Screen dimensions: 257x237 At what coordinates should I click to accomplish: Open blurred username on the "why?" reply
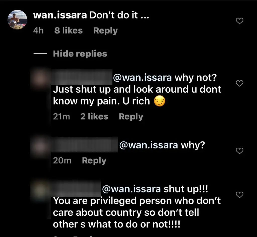[x=85, y=145]
